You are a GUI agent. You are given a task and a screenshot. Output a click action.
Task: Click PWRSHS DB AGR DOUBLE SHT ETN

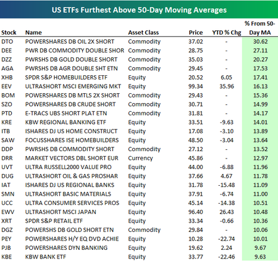(71, 68)
